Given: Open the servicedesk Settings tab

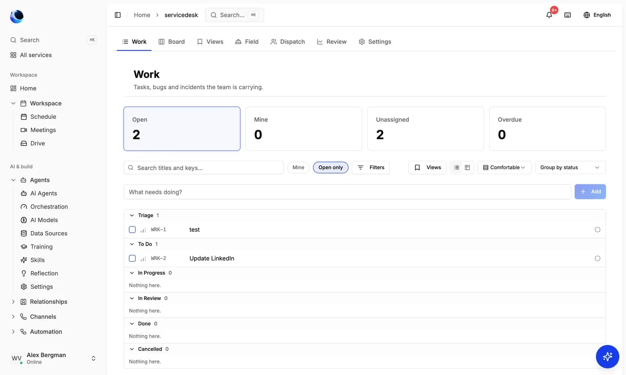Looking at the screenshot, I should click(x=375, y=42).
